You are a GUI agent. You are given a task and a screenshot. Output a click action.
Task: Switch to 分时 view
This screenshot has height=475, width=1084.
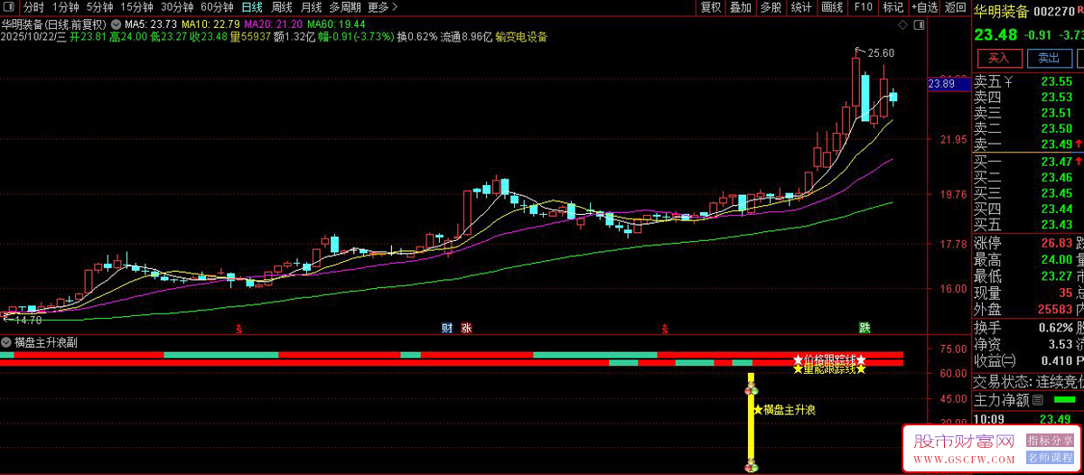click(x=33, y=7)
